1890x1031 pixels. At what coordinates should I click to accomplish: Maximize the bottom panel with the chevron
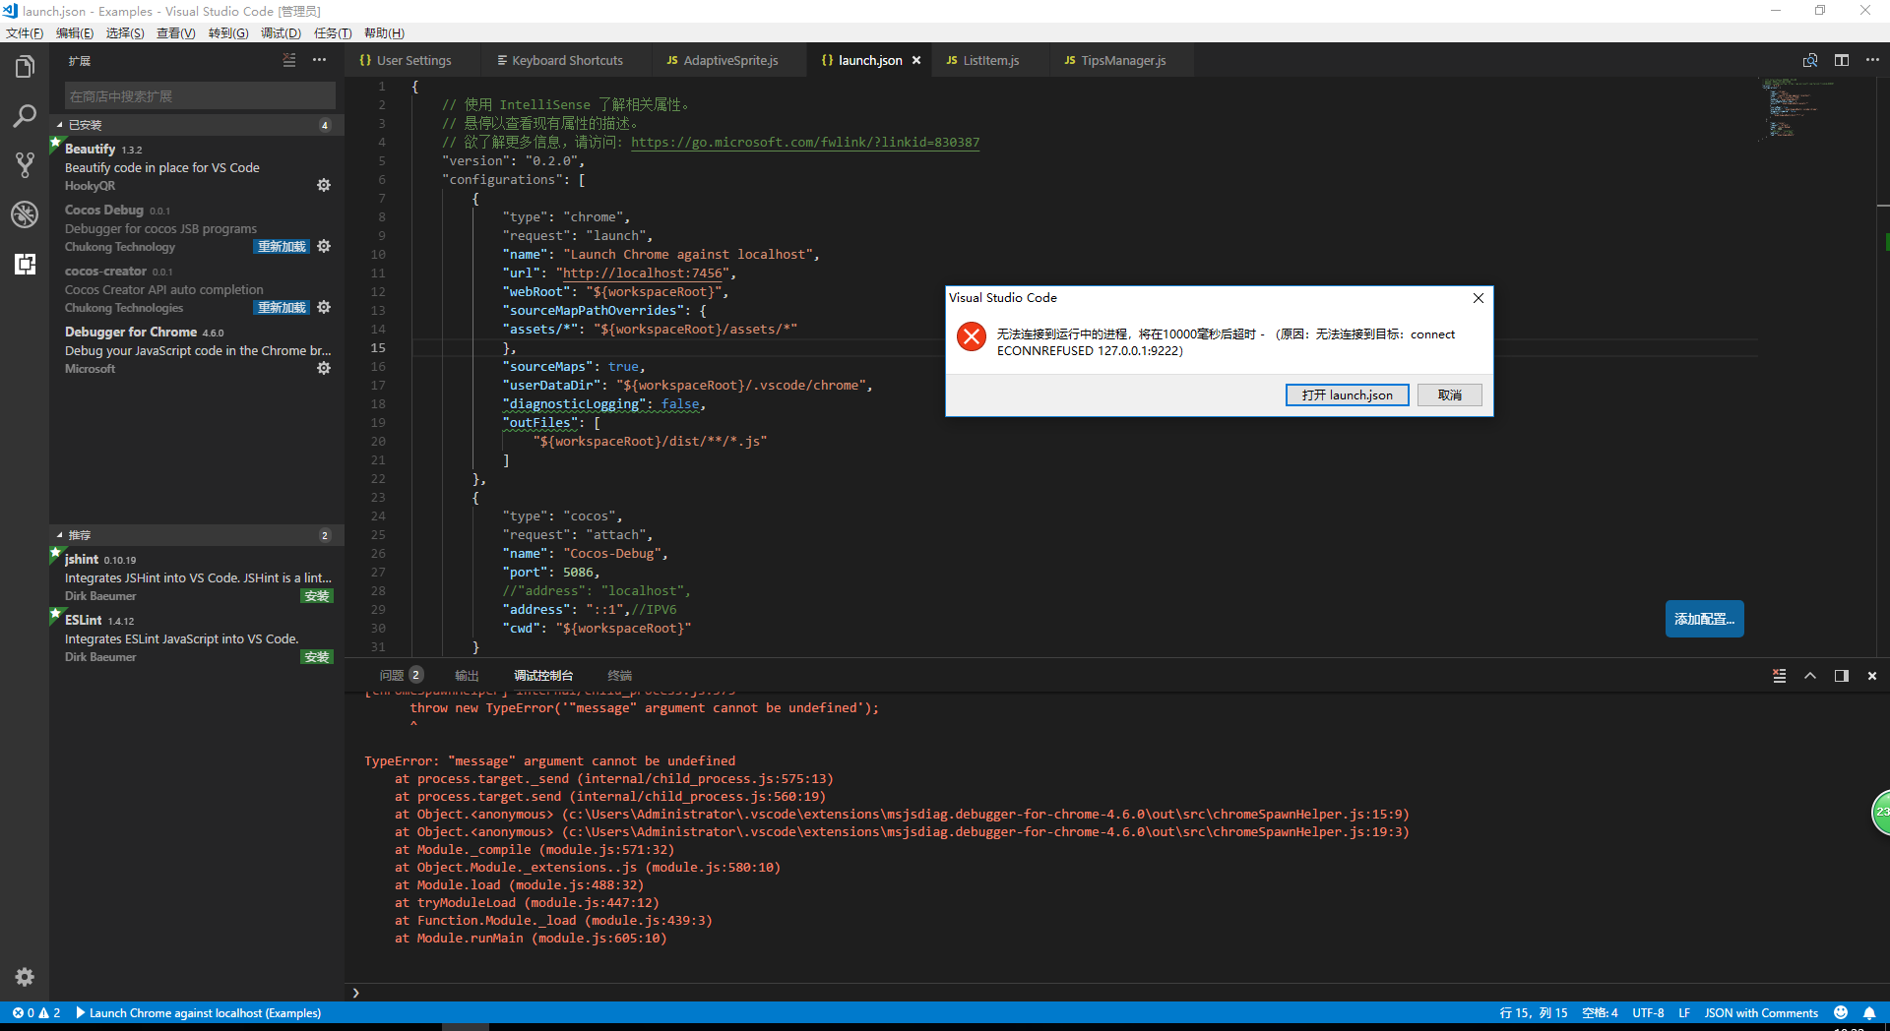pyautogui.click(x=1810, y=676)
